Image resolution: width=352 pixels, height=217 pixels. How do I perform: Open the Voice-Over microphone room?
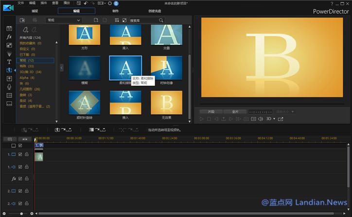[x=9, y=87]
